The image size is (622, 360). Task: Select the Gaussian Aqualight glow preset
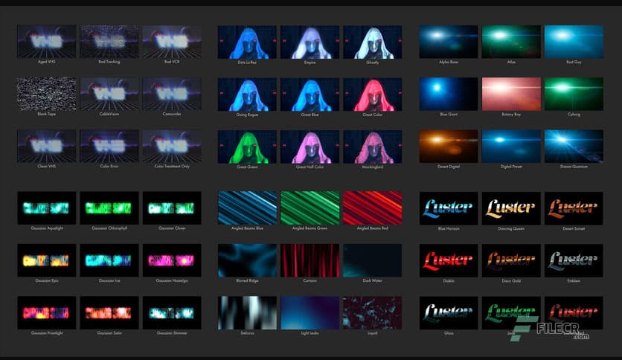46,208
